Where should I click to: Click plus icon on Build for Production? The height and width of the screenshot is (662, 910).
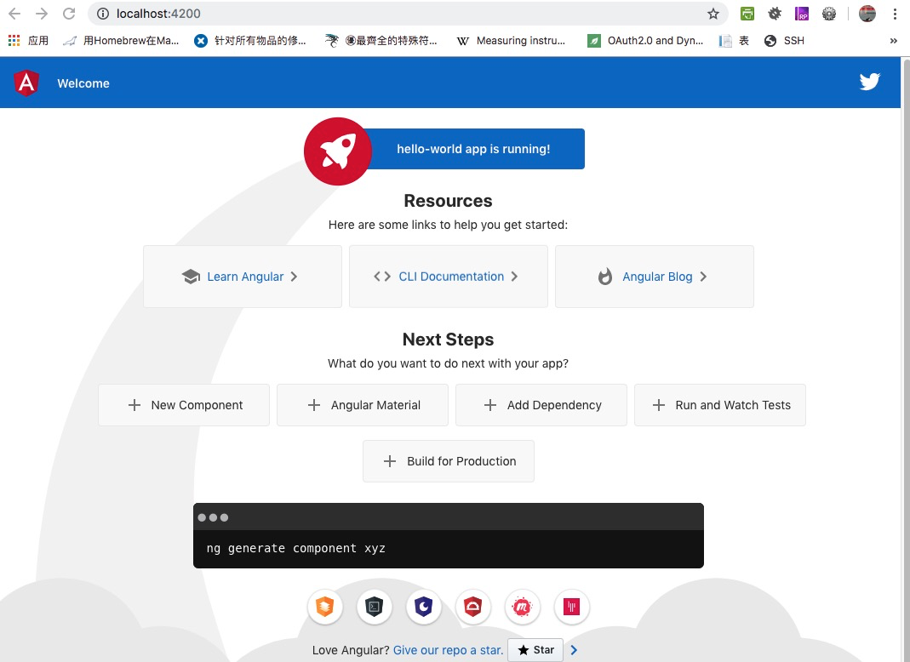click(390, 461)
